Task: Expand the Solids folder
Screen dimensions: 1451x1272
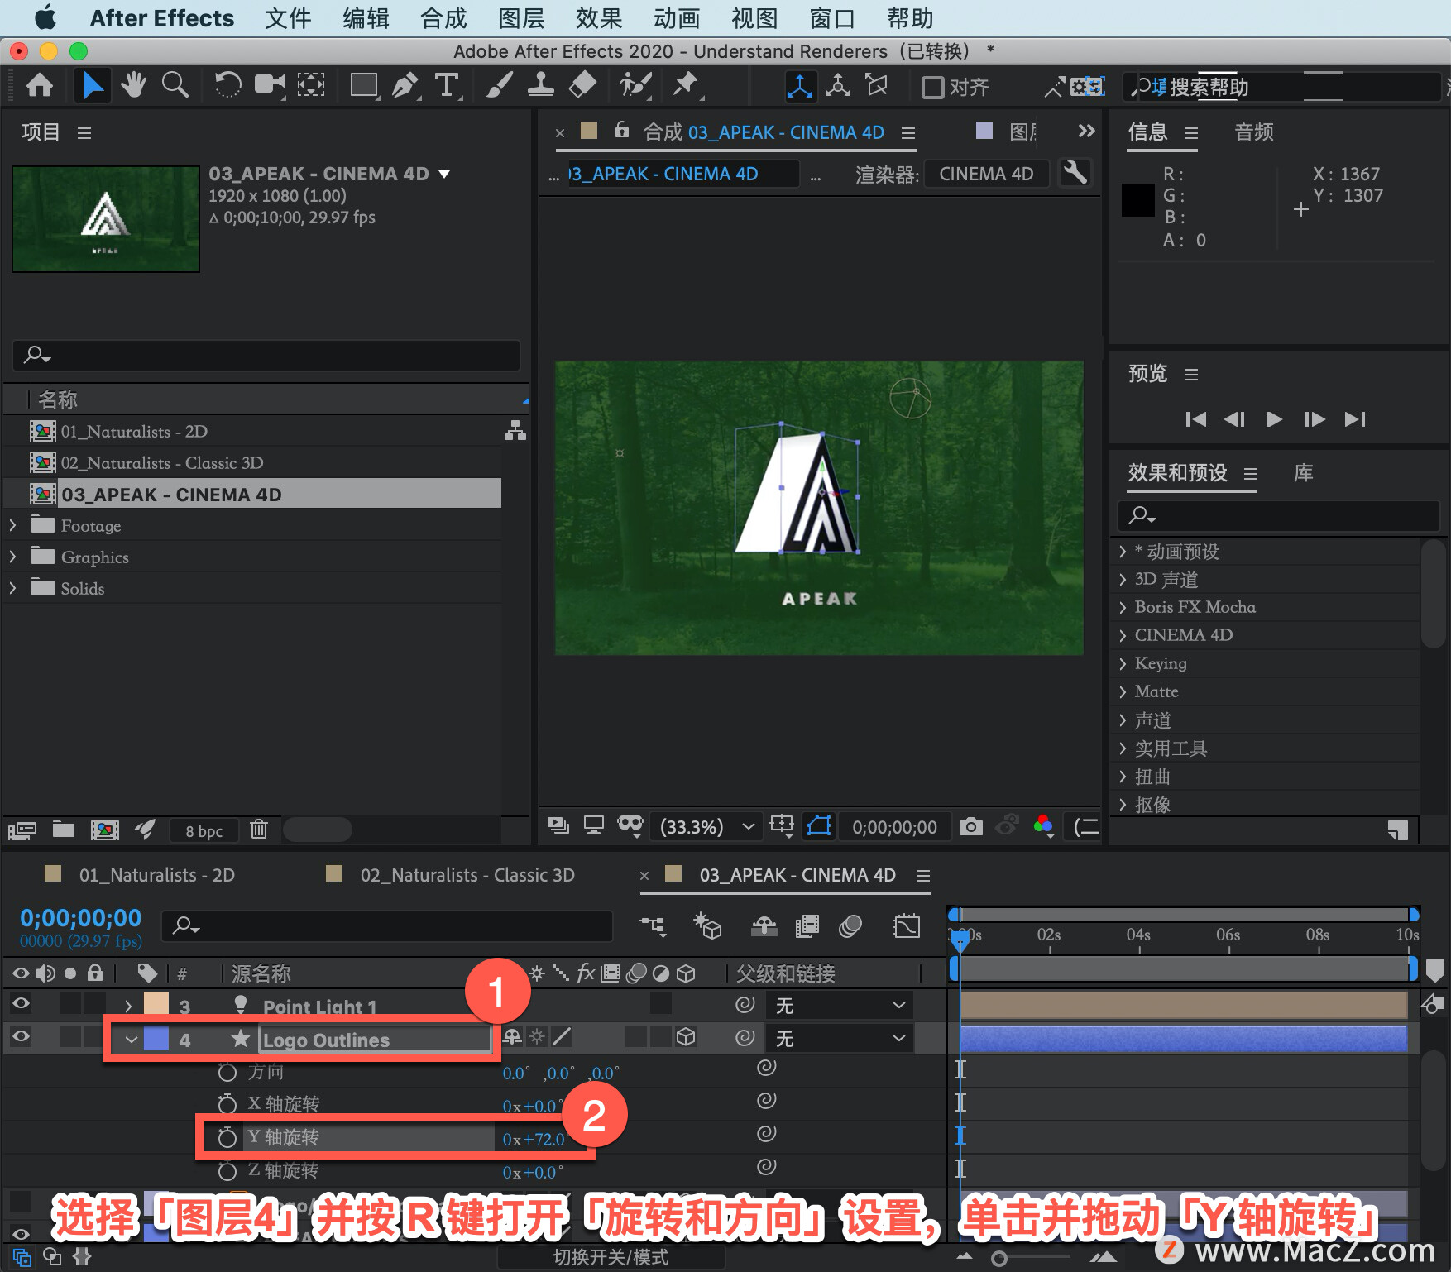Action: point(12,588)
